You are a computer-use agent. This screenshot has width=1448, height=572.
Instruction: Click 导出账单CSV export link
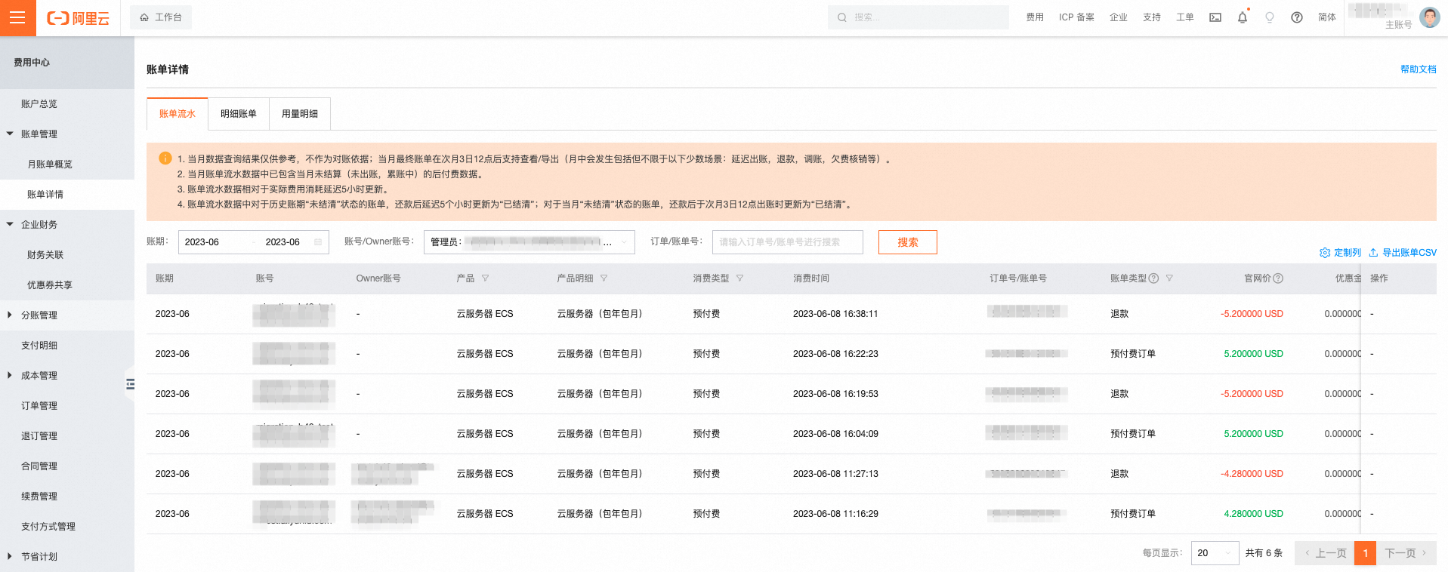pos(1403,253)
